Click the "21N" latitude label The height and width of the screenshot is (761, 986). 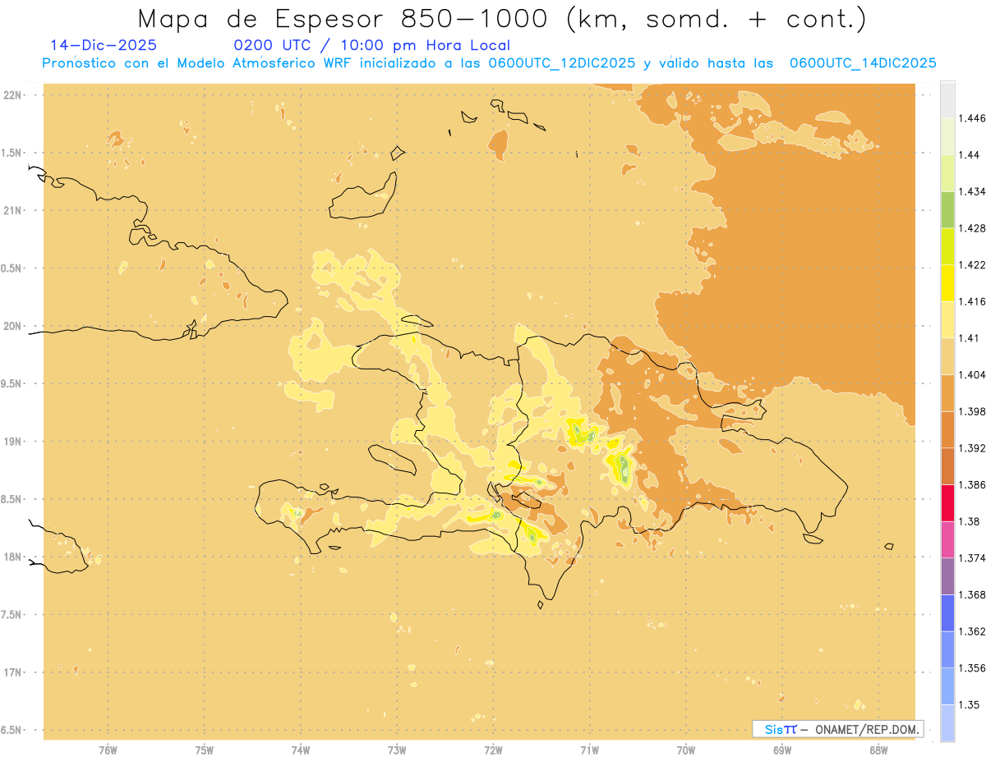(x=12, y=210)
